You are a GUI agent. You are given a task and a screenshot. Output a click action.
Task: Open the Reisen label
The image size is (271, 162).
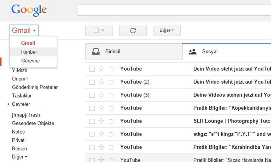click(x=19, y=149)
